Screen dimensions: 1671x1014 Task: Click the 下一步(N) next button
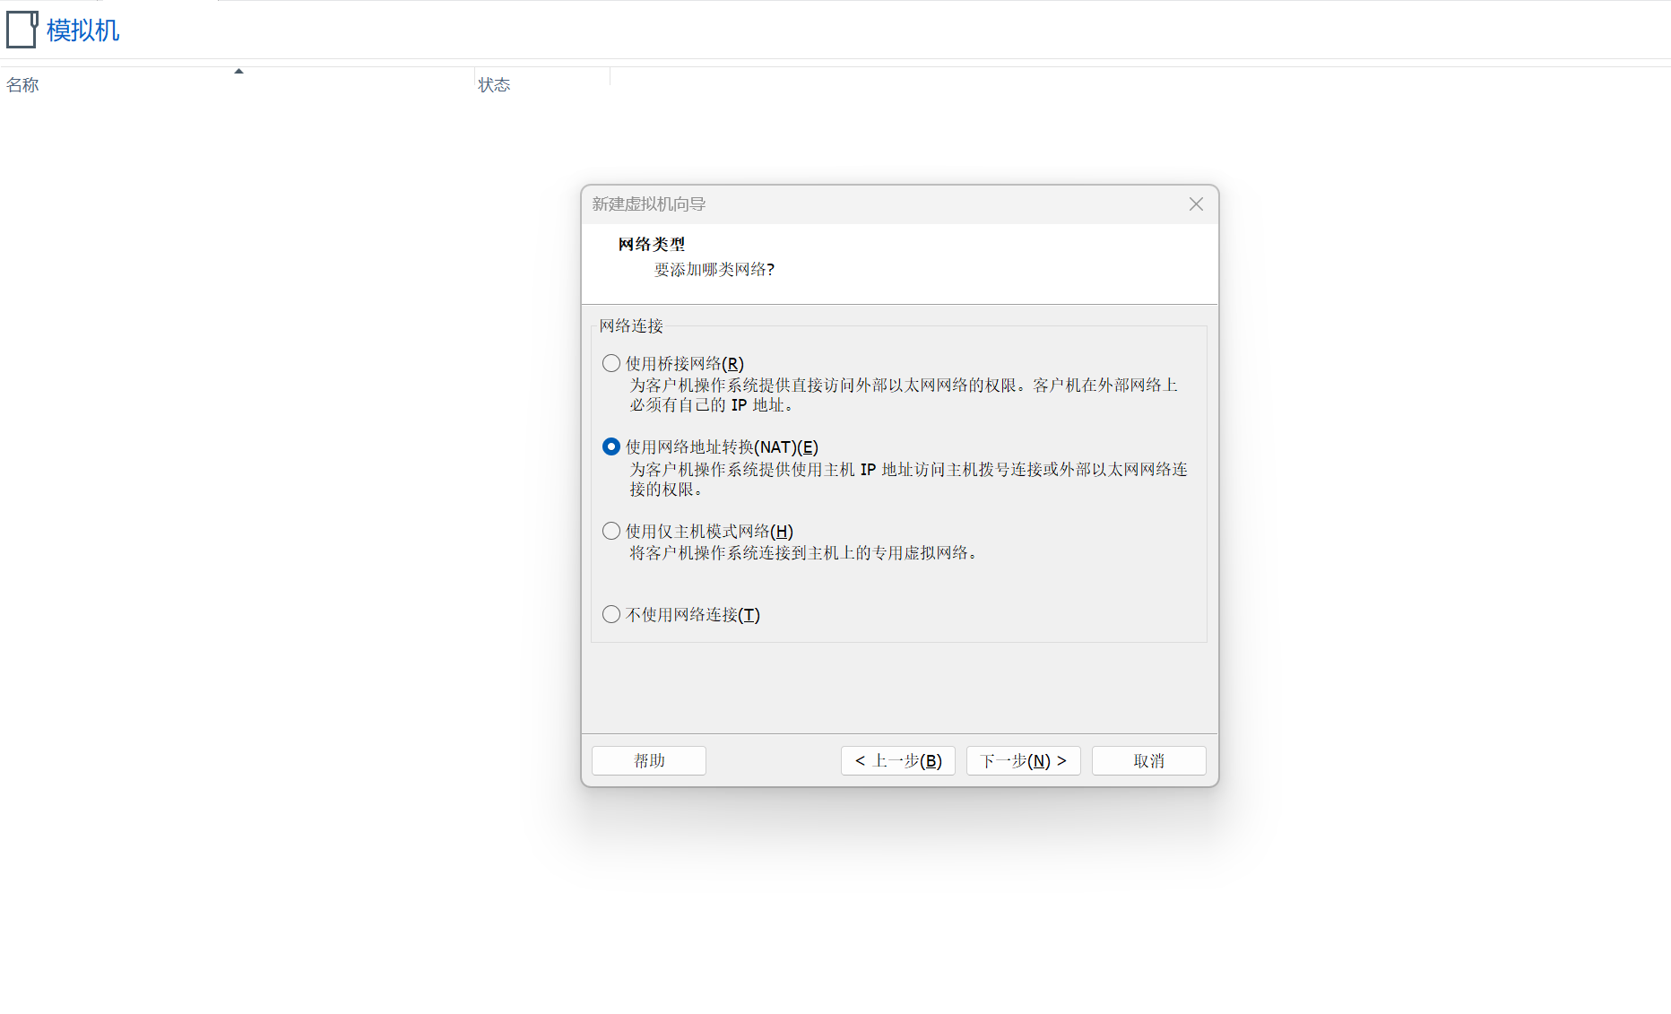point(1023,760)
